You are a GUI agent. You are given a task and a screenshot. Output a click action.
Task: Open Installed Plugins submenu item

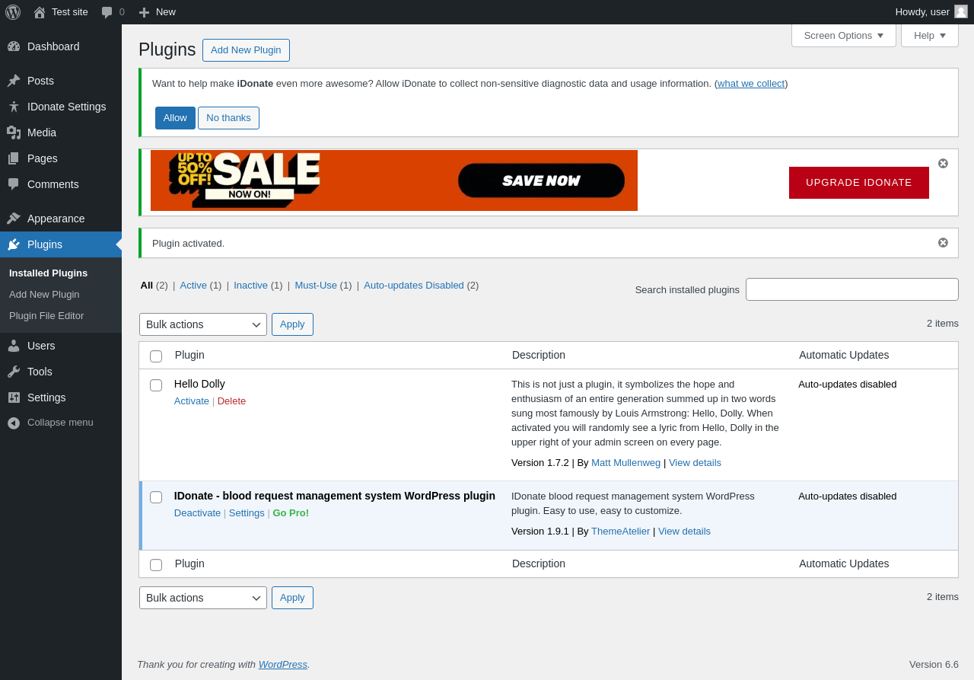48,273
